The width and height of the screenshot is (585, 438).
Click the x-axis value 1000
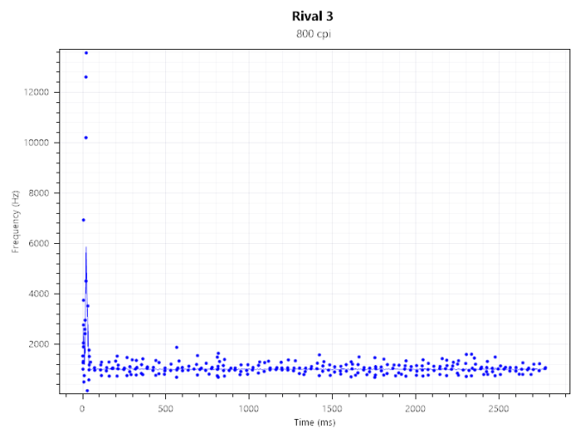point(249,409)
